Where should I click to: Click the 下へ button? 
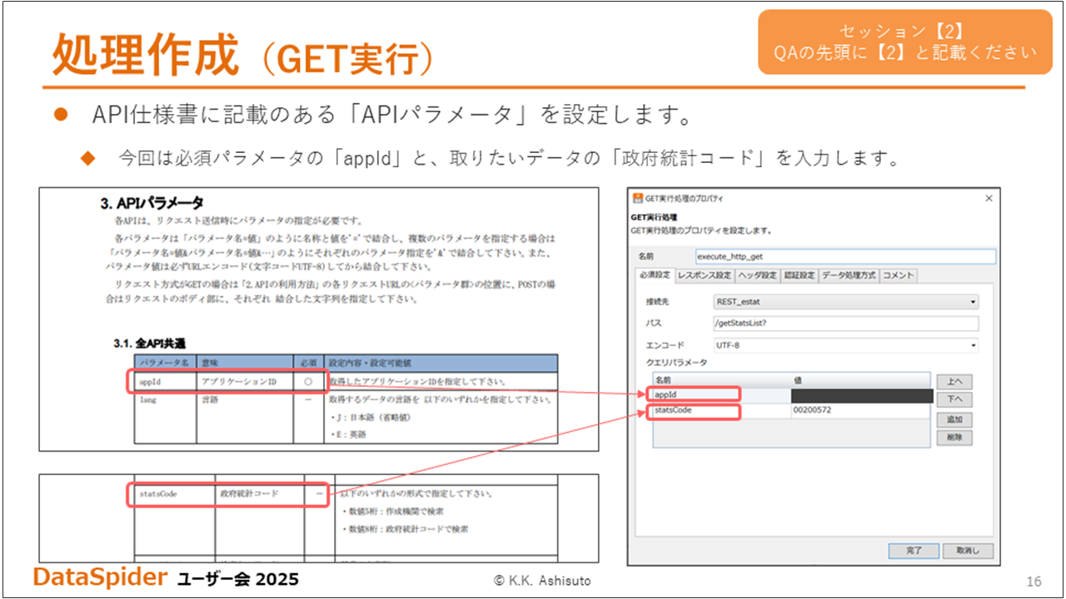tap(954, 400)
